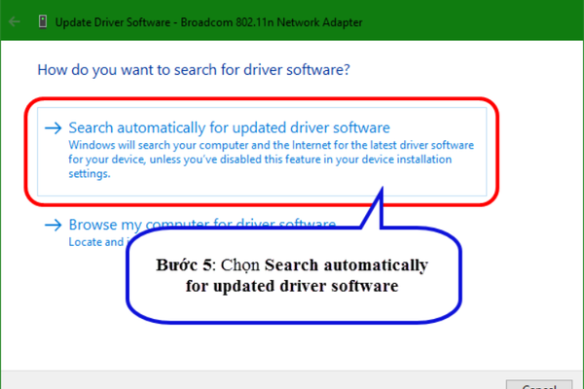584x389 pixels.
Task: Click the word 'settings.' in the option description
Action: 90,175
